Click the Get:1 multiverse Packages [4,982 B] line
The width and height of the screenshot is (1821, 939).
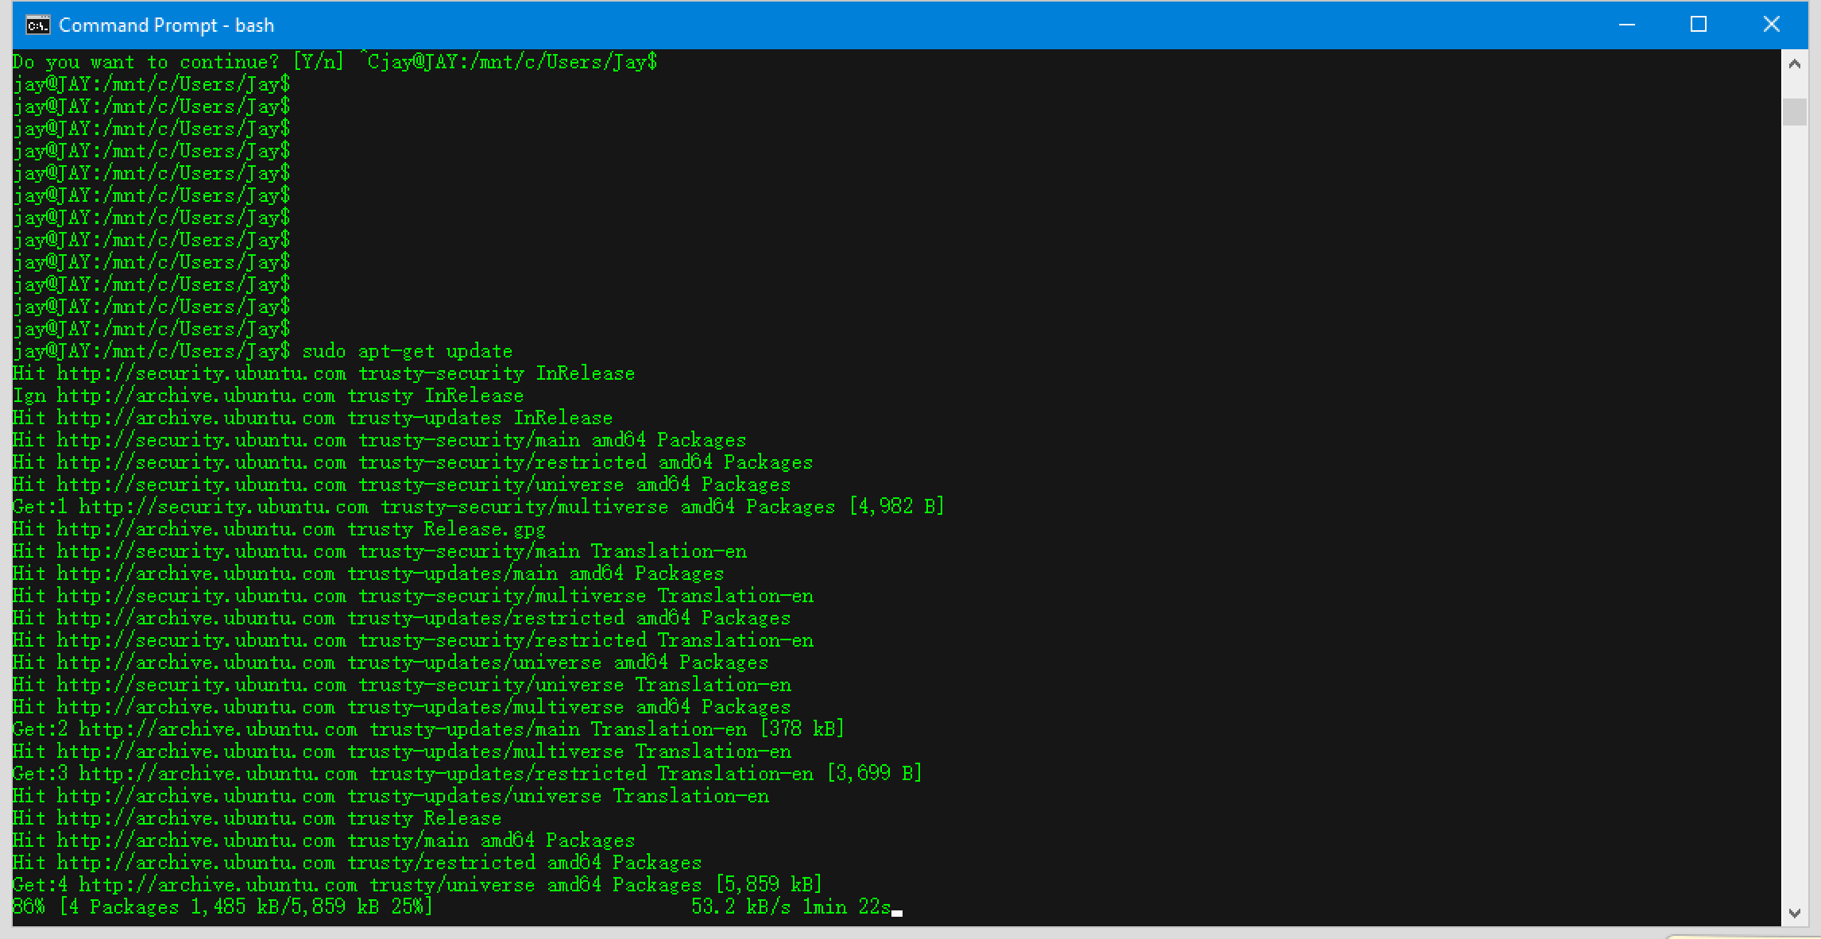click(477, 507)
